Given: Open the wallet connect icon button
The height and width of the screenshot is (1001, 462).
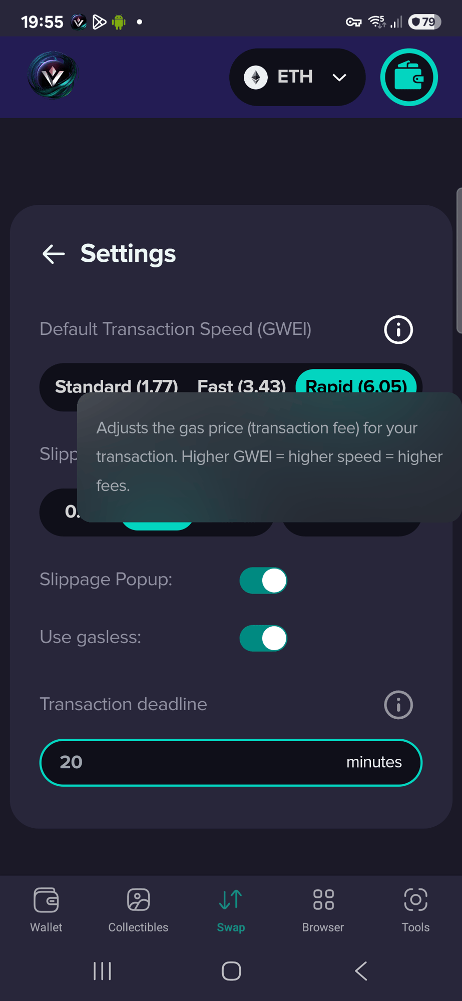Looking at the screenshot, I should (409, 77).
